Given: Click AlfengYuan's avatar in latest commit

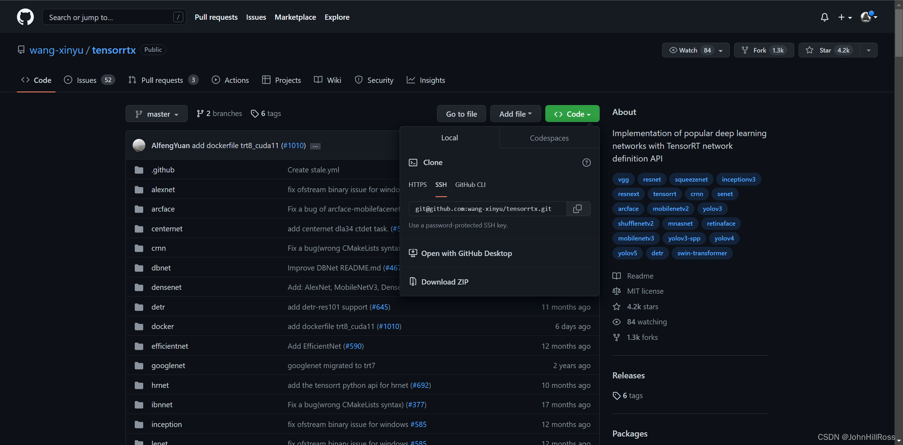Looking at the screenshot, I should pos(139,145).
